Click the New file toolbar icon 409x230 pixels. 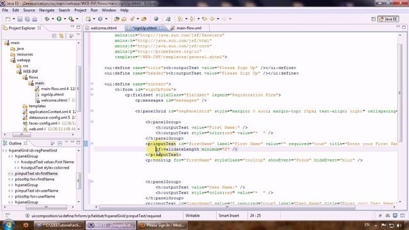coord(8,19)
